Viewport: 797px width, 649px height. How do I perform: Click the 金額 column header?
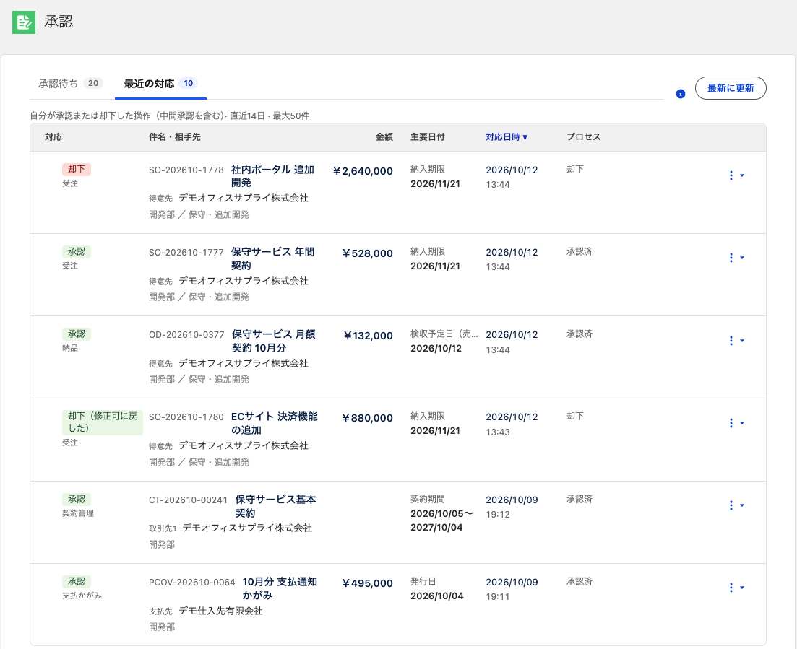384,136
